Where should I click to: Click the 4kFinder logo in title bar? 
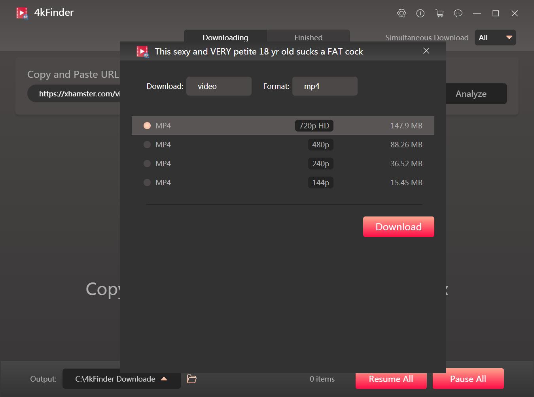pyautogui.click(x=22, y=13)
